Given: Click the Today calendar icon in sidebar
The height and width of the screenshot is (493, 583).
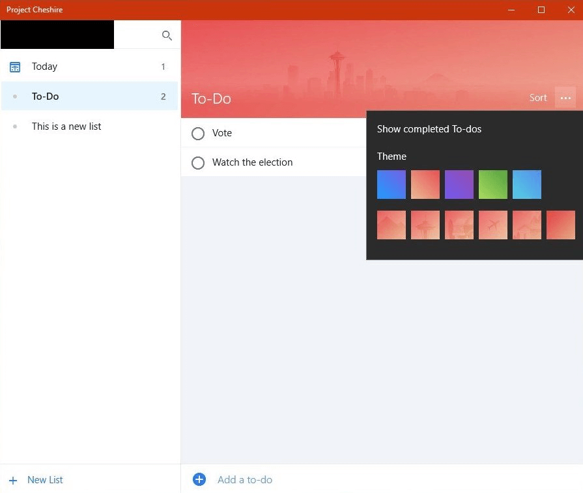Looking at the screenshot, I should click(x=15, y=66).
